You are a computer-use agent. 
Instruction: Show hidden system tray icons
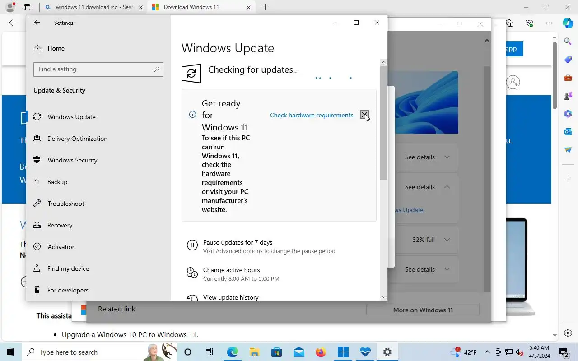[x=487, y=352]
